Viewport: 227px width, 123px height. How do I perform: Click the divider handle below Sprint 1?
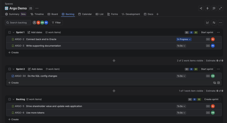[114, 61]
